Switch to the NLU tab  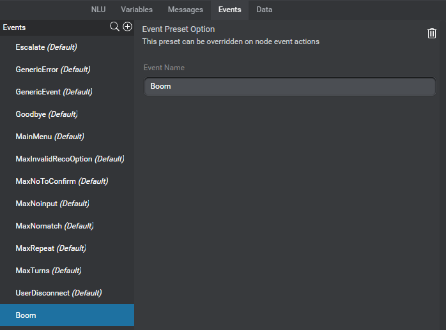[98, 10]
